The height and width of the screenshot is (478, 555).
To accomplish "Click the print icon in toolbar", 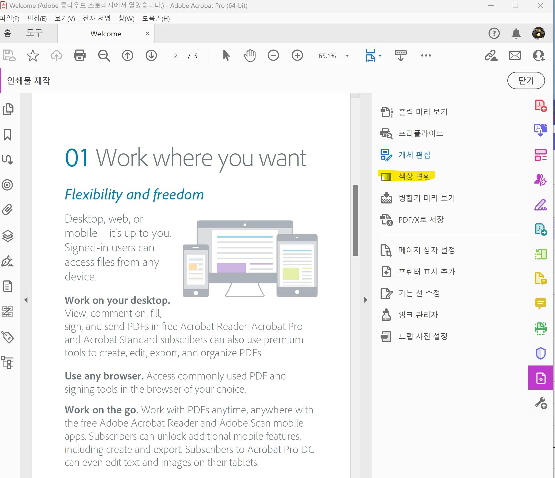I will pos(80,56).
